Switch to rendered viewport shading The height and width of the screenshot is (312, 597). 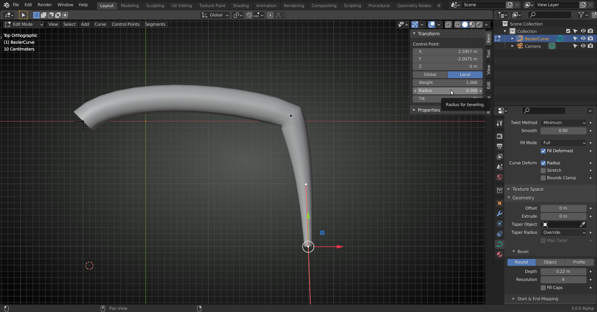pos(480,25)
